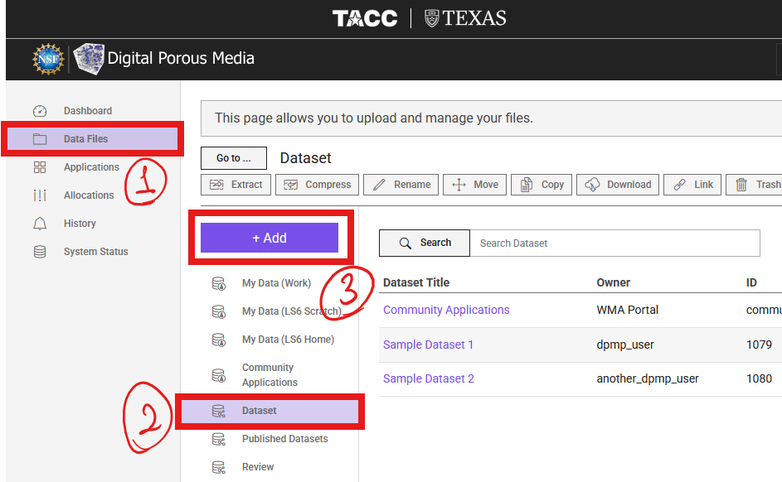Select Dataset in file systems list
Screen dimensions: 782x482
[x=270, y=411]
